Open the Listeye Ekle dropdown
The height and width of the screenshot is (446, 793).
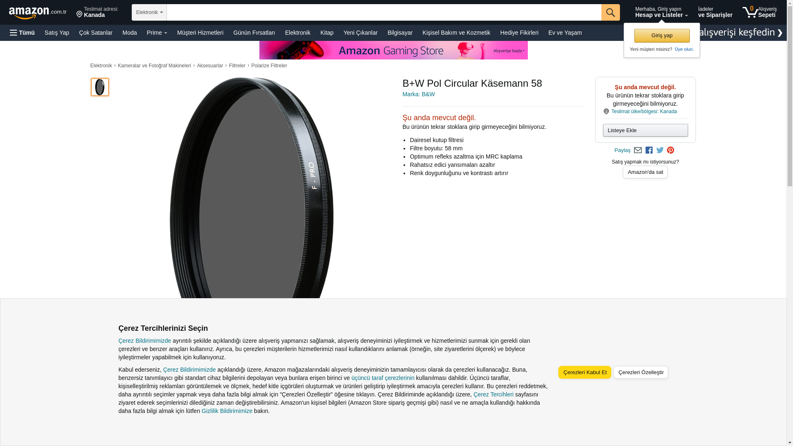point(645,130)
